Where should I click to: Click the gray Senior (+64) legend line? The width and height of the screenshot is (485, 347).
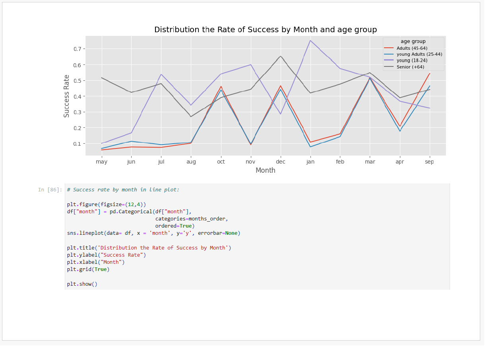(390, 67)
